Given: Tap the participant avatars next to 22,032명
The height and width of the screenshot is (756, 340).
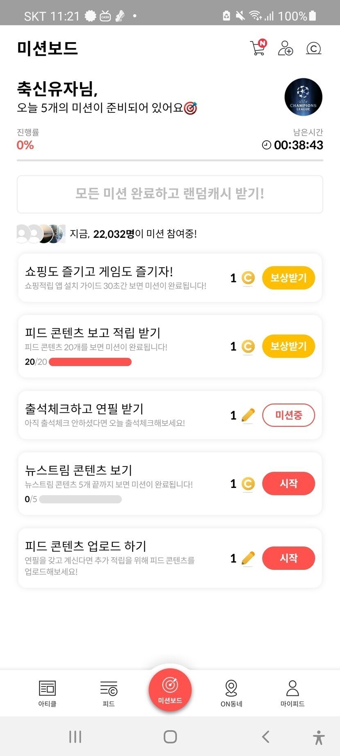Looking at the screenshot, I should tap(41, 234).
